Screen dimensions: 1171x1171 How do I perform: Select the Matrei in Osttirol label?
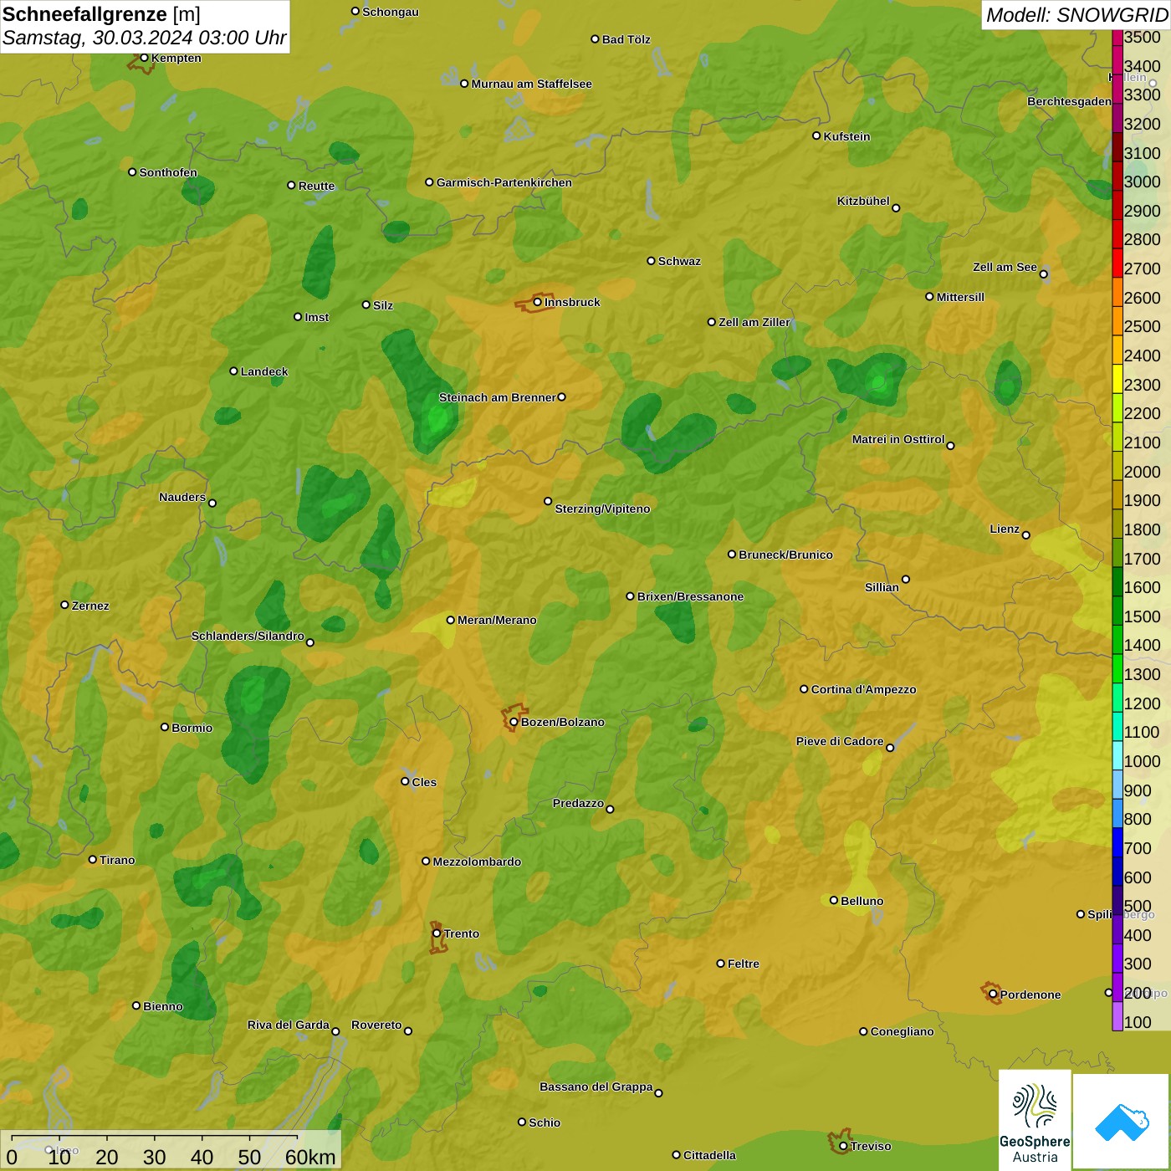click(898, 439)
